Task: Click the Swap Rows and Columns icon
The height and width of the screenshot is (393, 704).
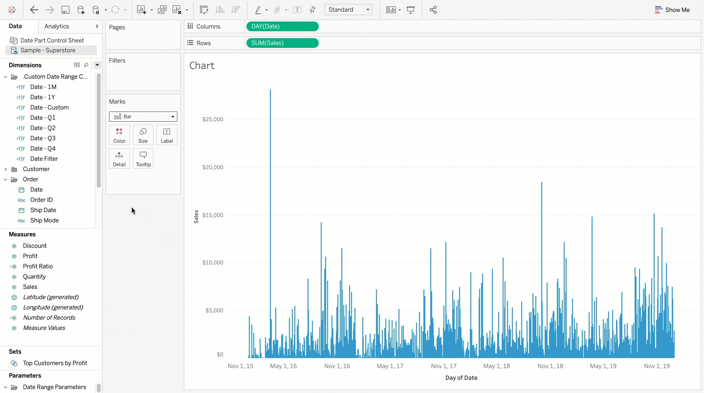Action: tap(204, 9)
